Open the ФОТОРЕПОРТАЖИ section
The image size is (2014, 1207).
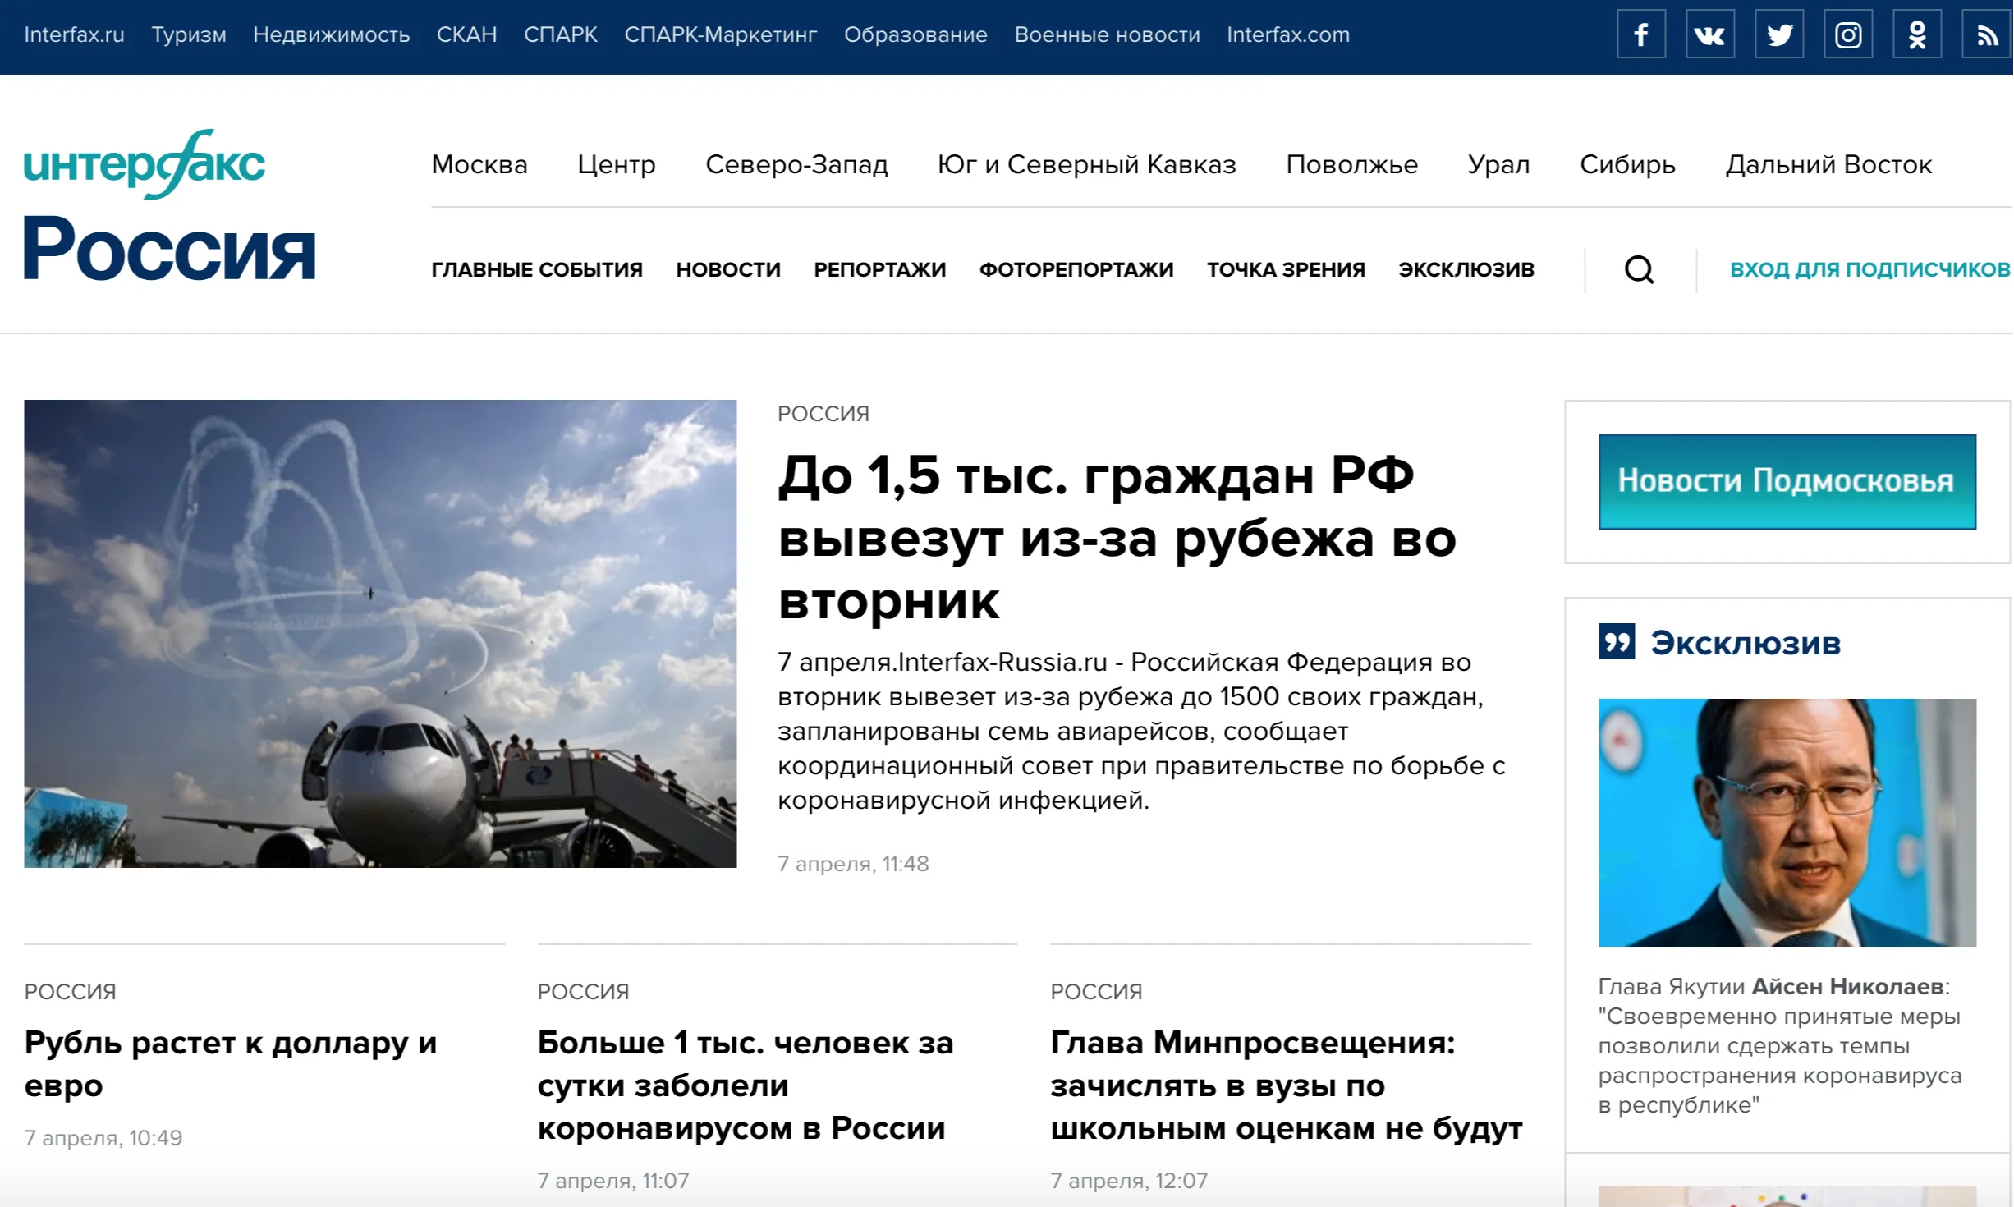(x=1076, y=269)
